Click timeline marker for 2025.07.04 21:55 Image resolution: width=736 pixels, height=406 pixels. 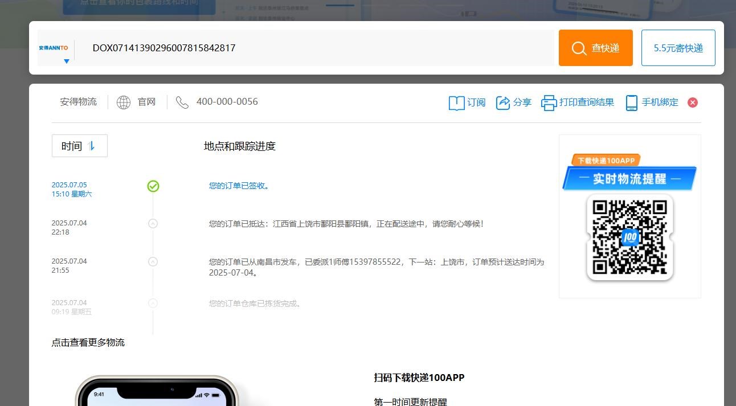coord(153,262)
